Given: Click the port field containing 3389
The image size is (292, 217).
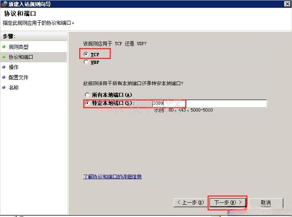Looking at the screenshot, I should [209, 103].
